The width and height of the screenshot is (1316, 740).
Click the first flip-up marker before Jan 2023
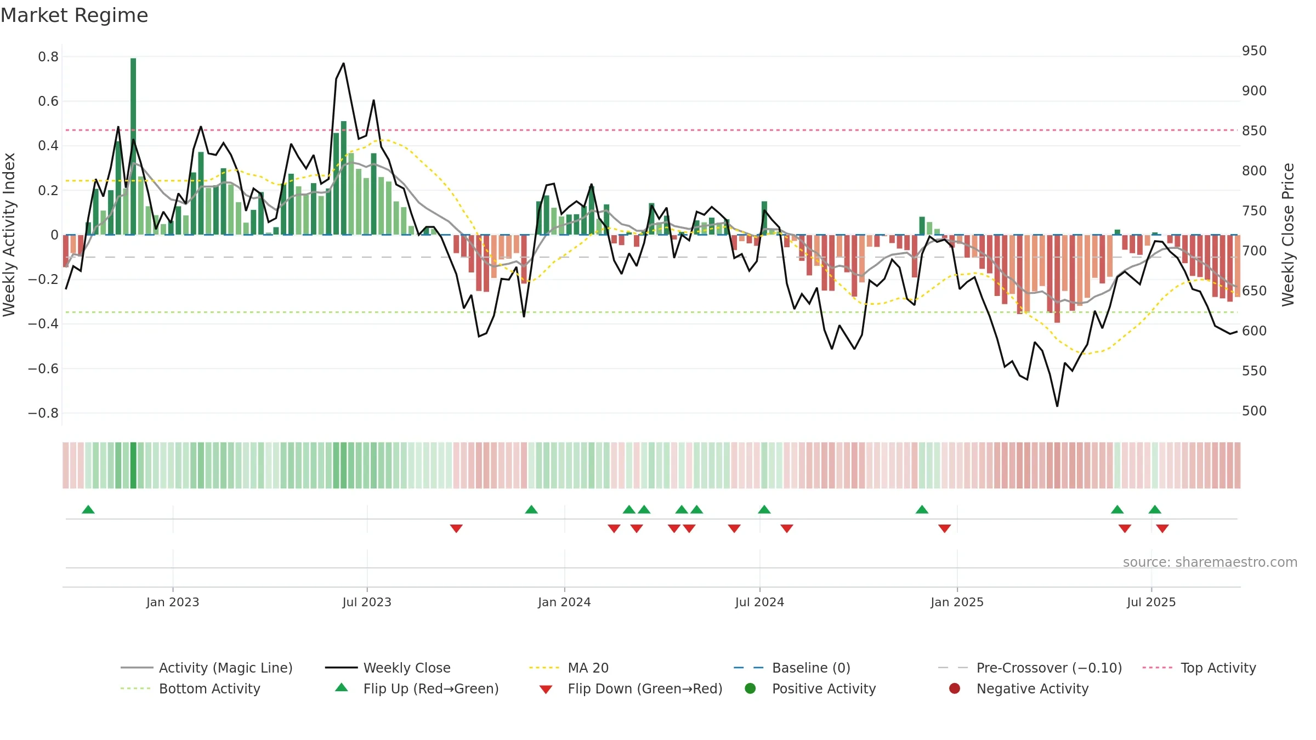point(88,509)
